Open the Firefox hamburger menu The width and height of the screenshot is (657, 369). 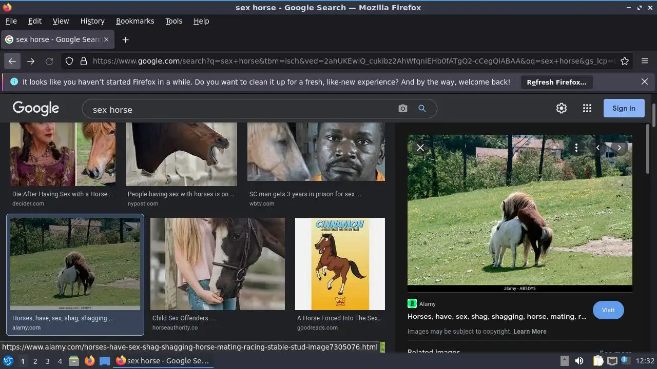tap(645, 61)
